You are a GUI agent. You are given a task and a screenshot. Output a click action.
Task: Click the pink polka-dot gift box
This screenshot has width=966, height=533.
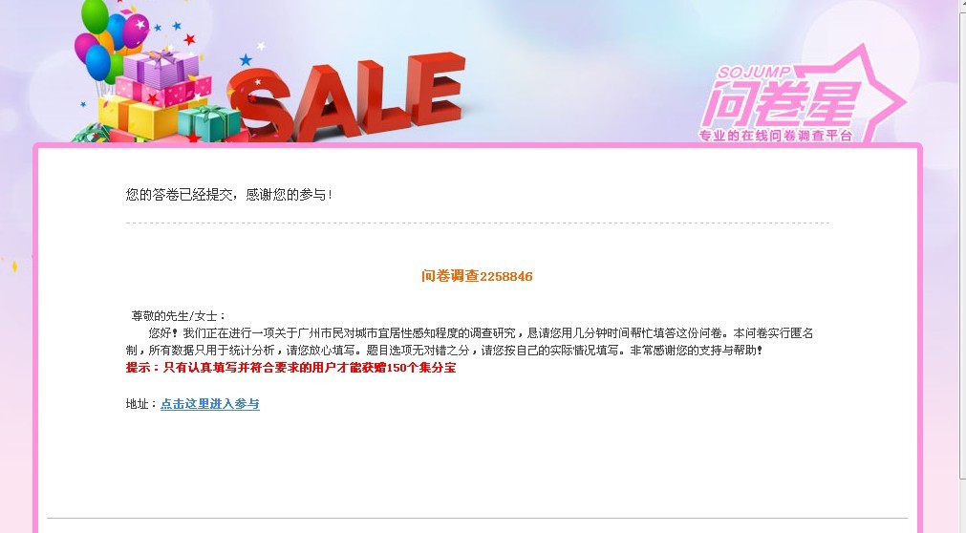coord(163,91)
